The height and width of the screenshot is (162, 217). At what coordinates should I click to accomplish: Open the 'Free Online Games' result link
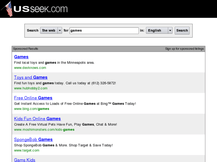[33, 98]
